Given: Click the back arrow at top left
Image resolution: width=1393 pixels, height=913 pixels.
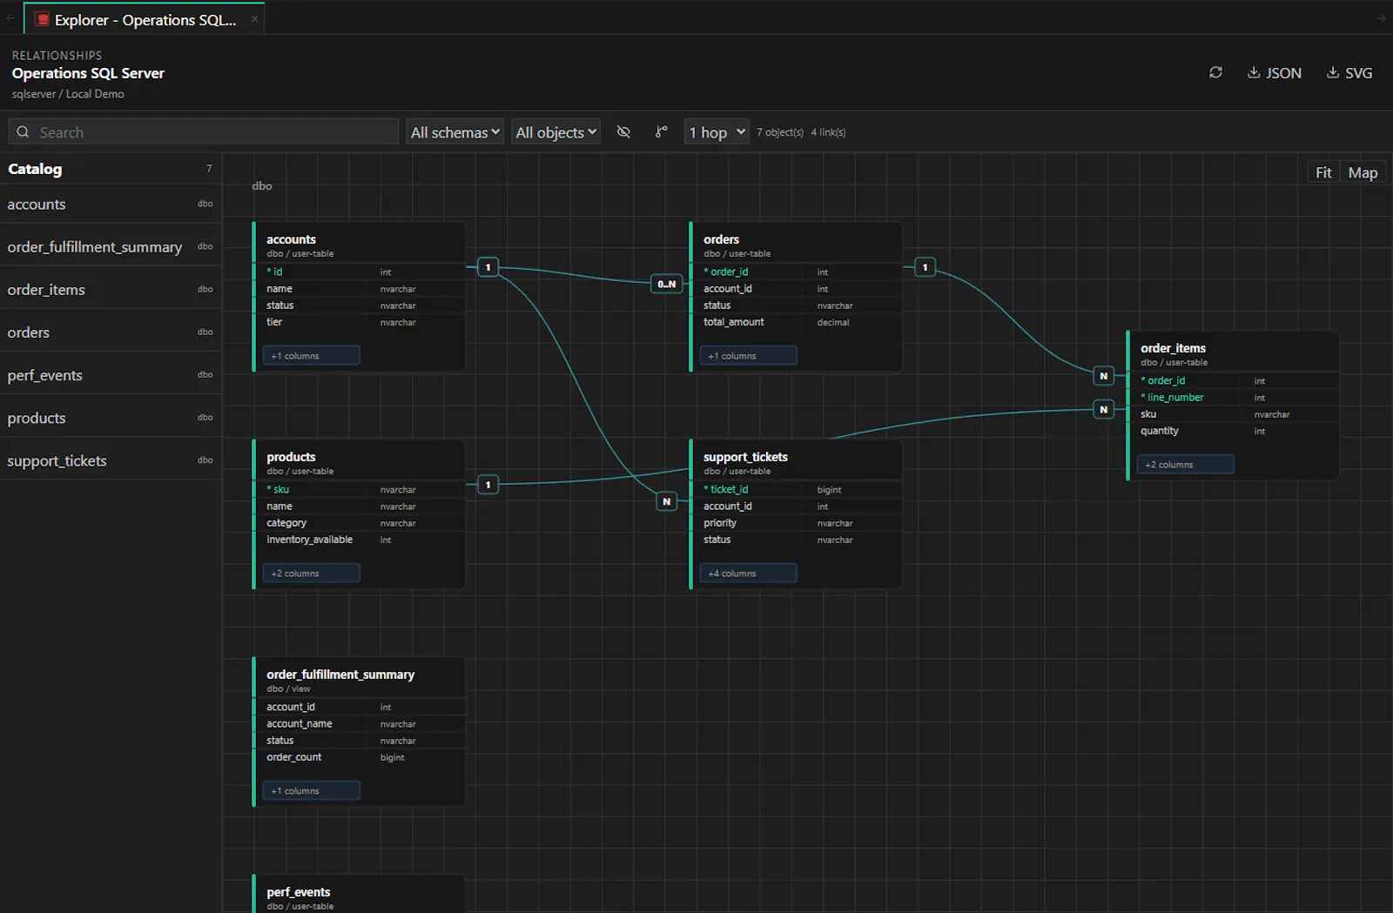Looking at the screenshot, I should pos(10,18).
